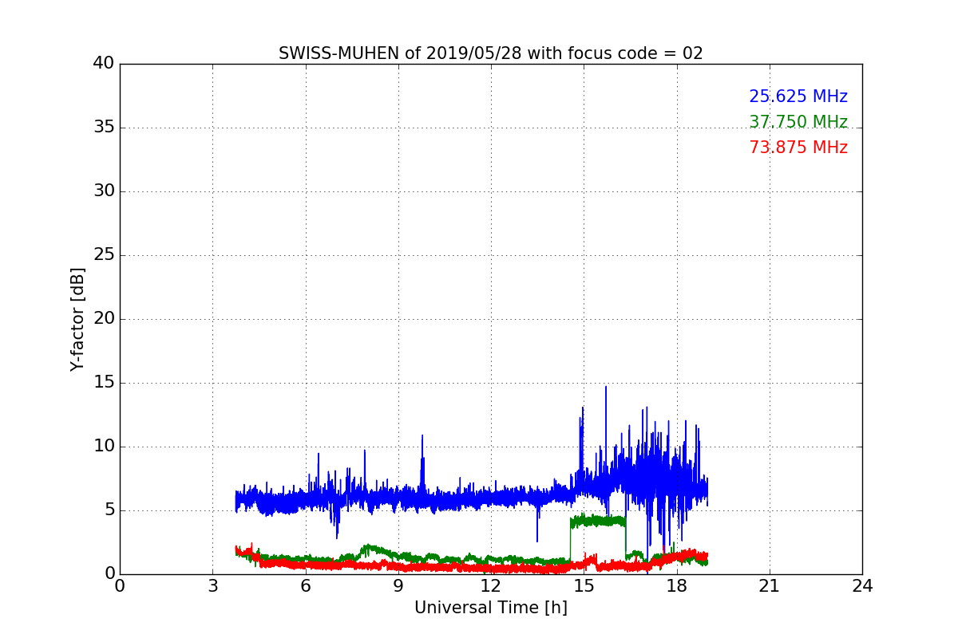
Task: Click the y-axis tick label 30
Action: tap(104, 191)
